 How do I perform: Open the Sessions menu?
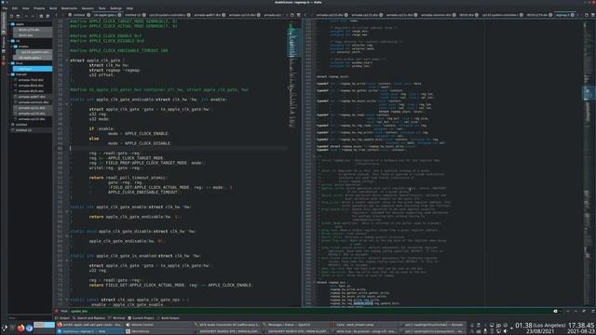click(x=88, y=8)
